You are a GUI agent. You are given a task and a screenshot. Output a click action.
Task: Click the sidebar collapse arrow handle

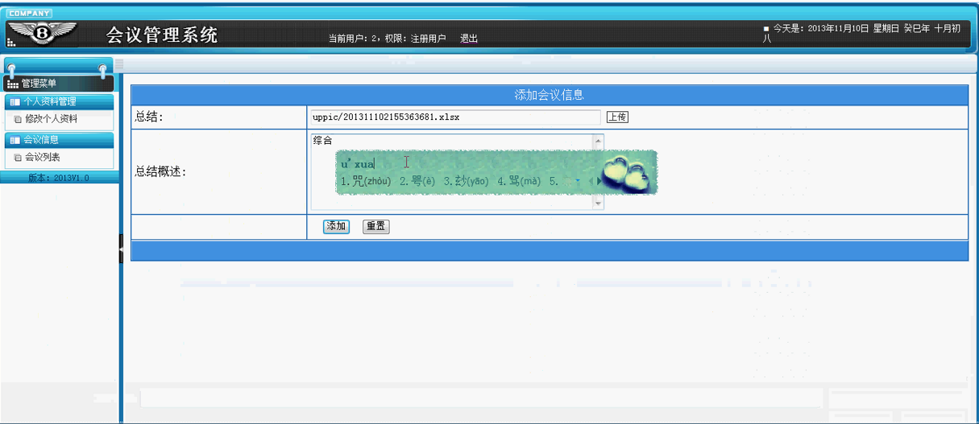coord(121,249)
